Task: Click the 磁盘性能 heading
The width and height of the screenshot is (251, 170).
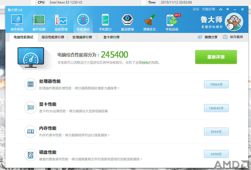Action: [48, 152]
